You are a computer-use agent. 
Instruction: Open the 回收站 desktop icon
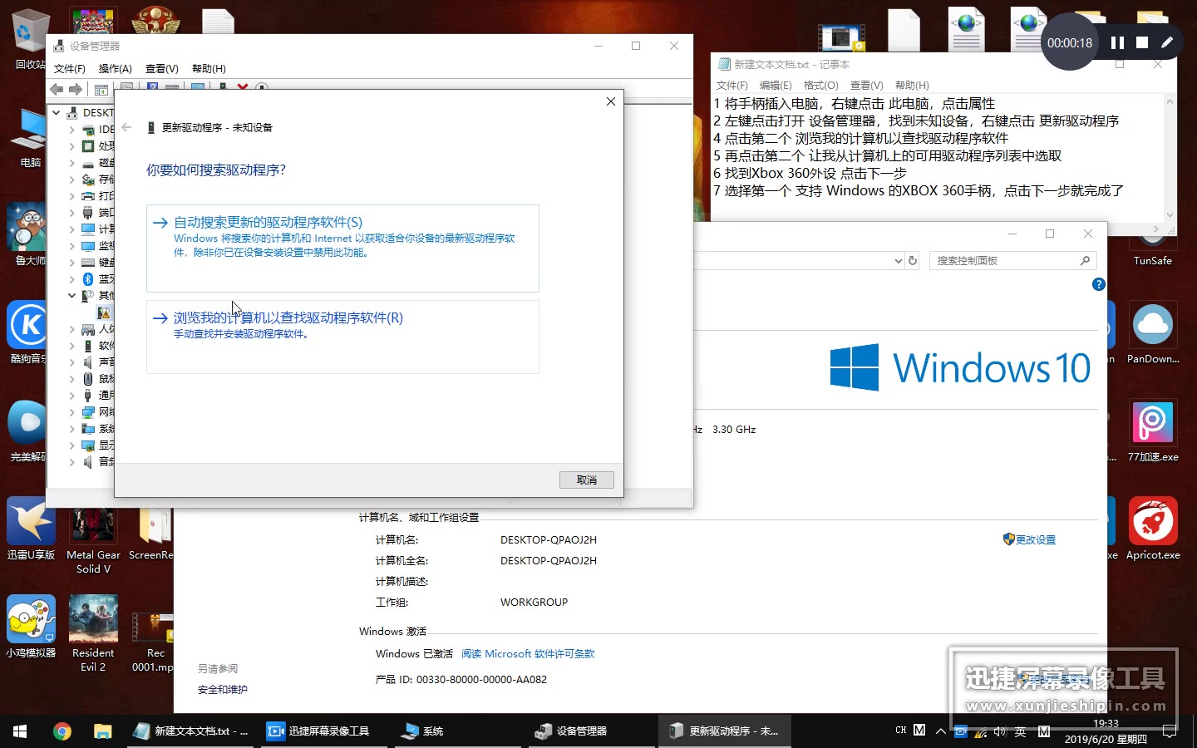[31, 39]
